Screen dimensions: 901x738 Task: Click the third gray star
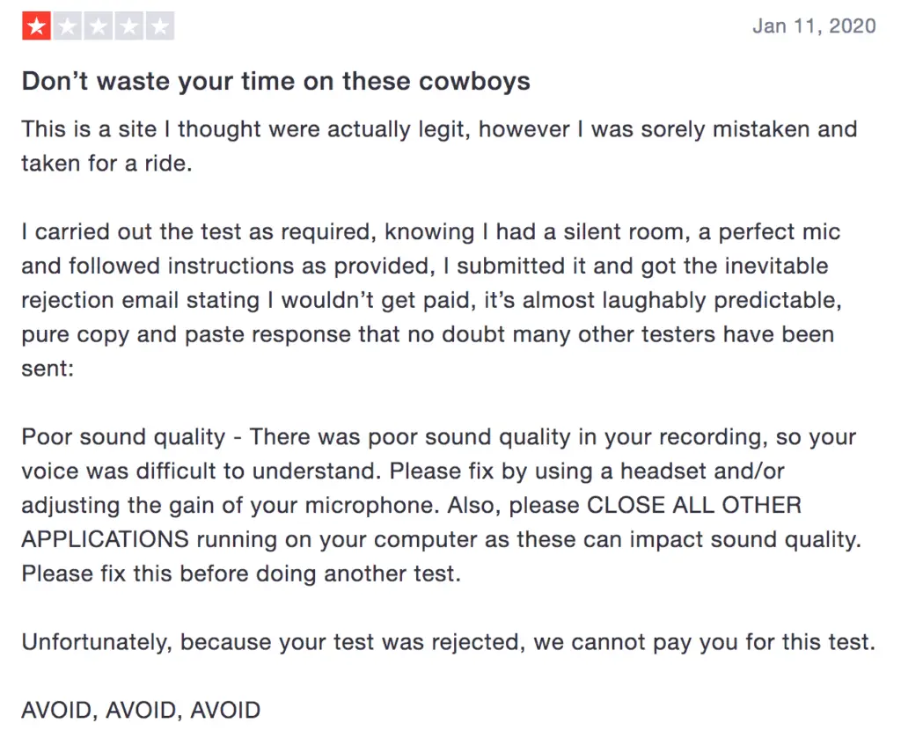pyautogui.click(x=99, y=26)
